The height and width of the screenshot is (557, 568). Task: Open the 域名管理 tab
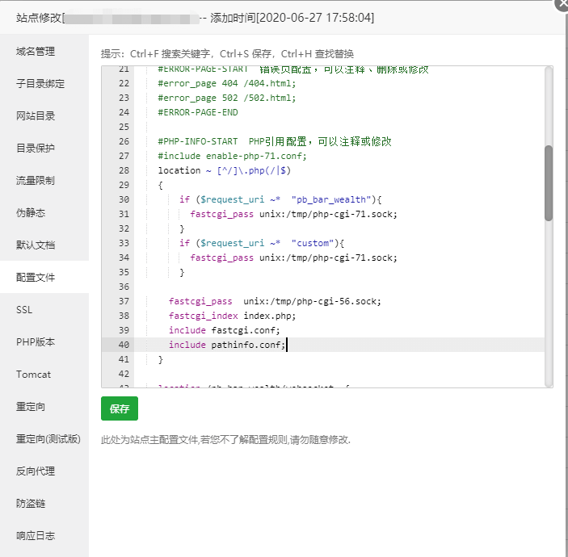tap(36, 52)
